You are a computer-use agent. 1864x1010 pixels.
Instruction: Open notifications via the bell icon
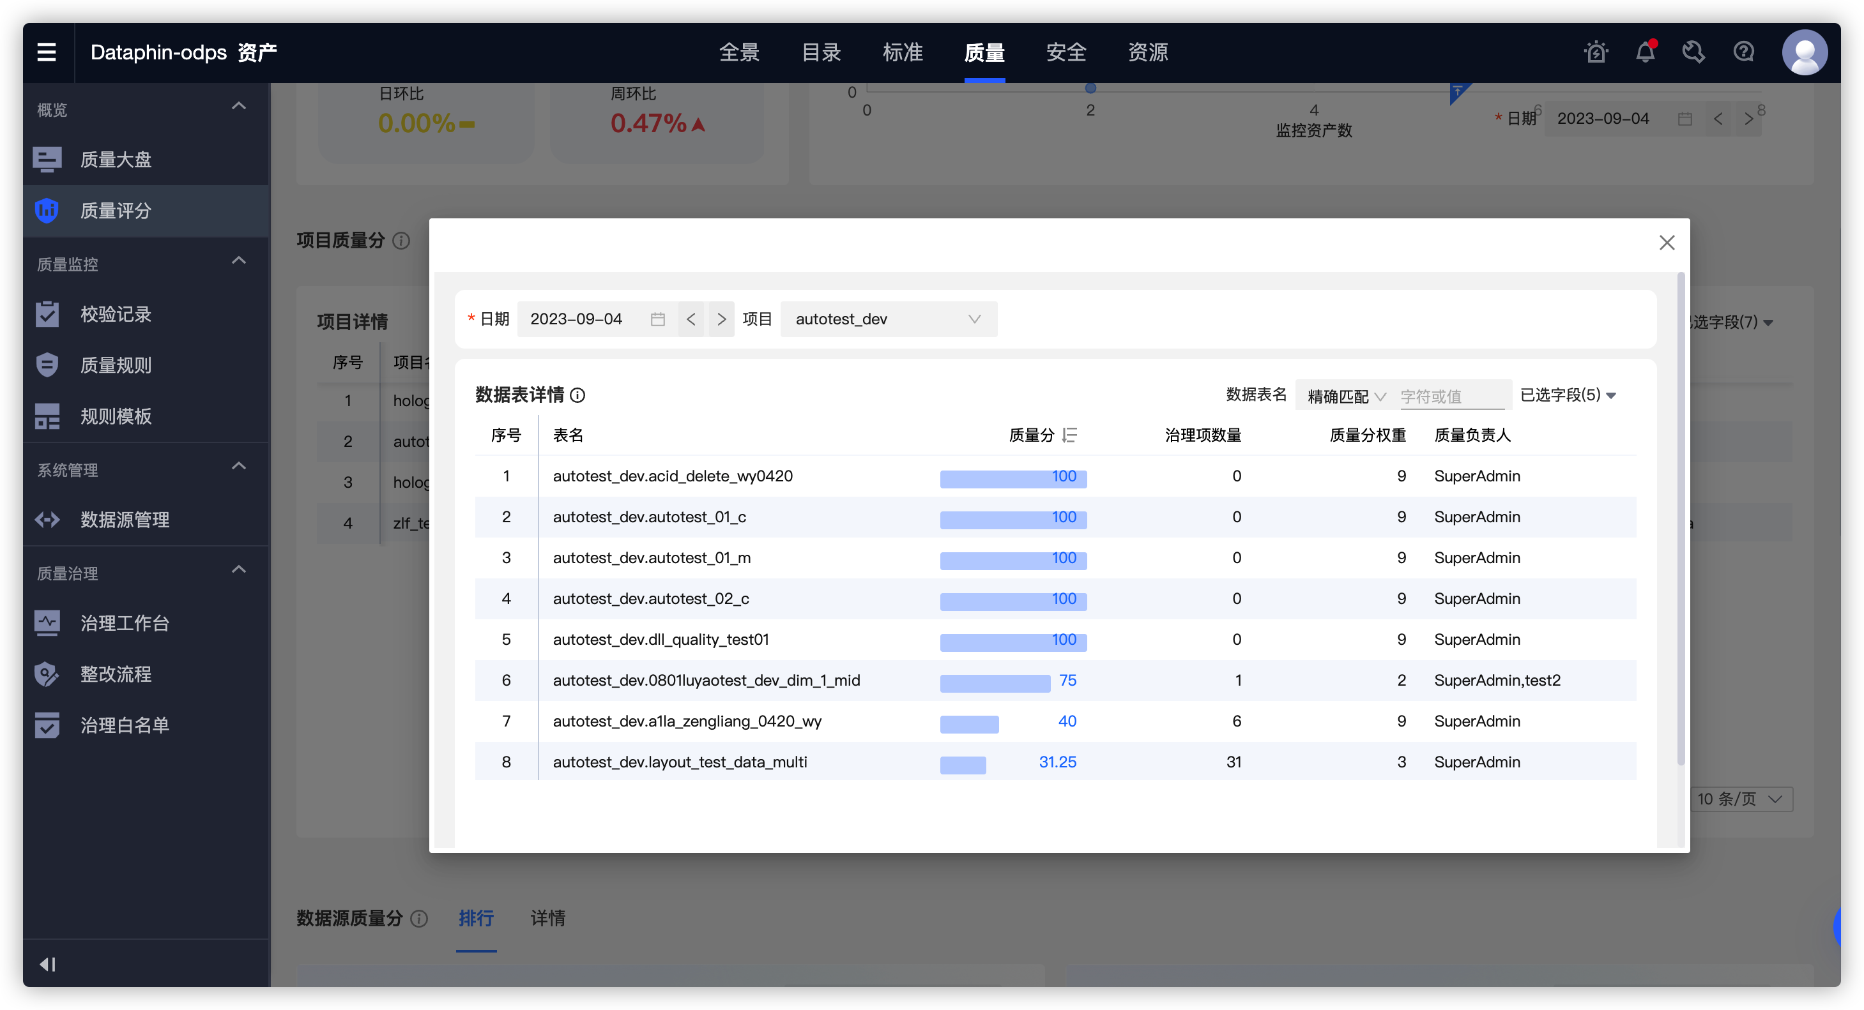[x=1645, y=51]
